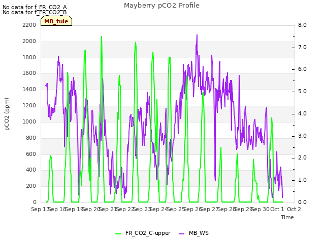Click the purple MB_WS legend swatch
The height and width of the screenshot is (243, 325).
(x=181, y=234)
